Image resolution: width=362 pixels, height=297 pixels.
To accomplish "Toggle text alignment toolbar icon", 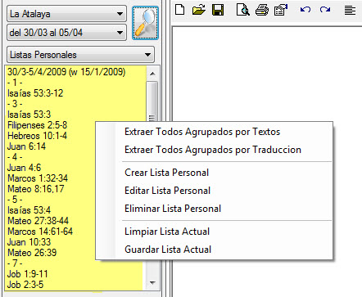I will click(350, 11).
